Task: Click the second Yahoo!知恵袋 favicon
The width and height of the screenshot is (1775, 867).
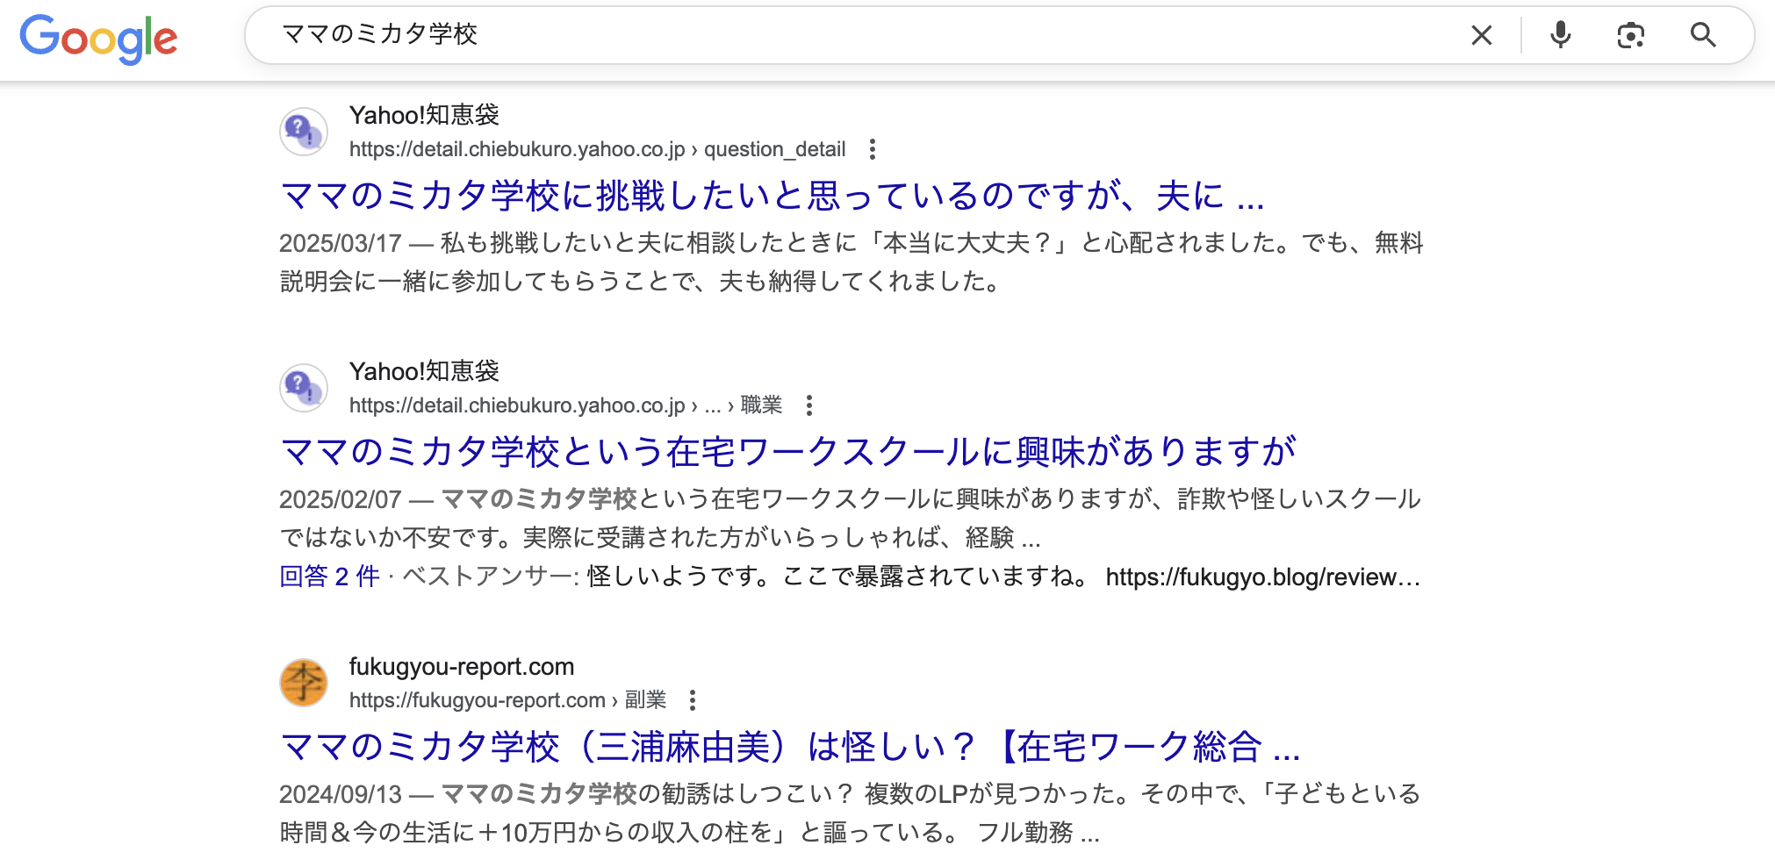Action: point(304,388)
